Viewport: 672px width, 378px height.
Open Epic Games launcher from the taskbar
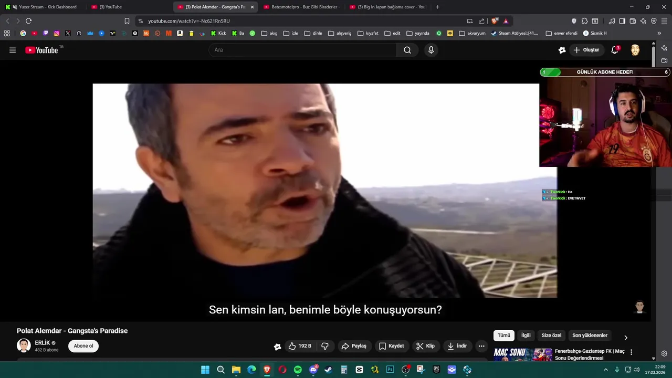click(x=436, y=370)
